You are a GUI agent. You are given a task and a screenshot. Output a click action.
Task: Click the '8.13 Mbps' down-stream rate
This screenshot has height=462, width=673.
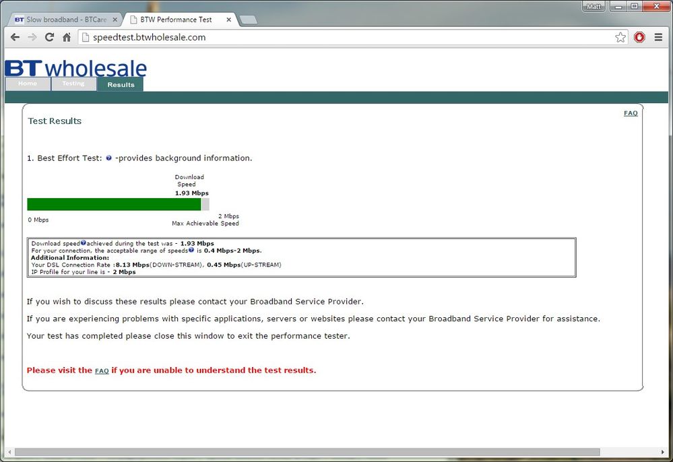tap(132, 265)
